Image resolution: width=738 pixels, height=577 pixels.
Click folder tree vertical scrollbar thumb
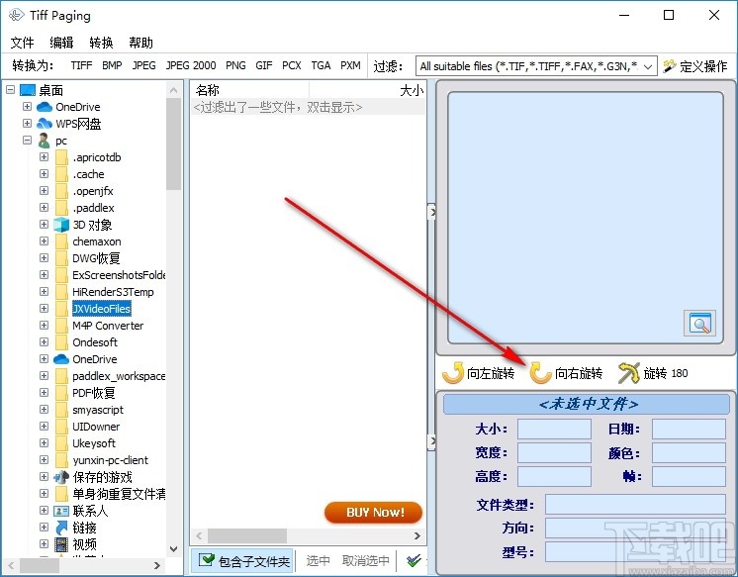click(x=173, y=144)
